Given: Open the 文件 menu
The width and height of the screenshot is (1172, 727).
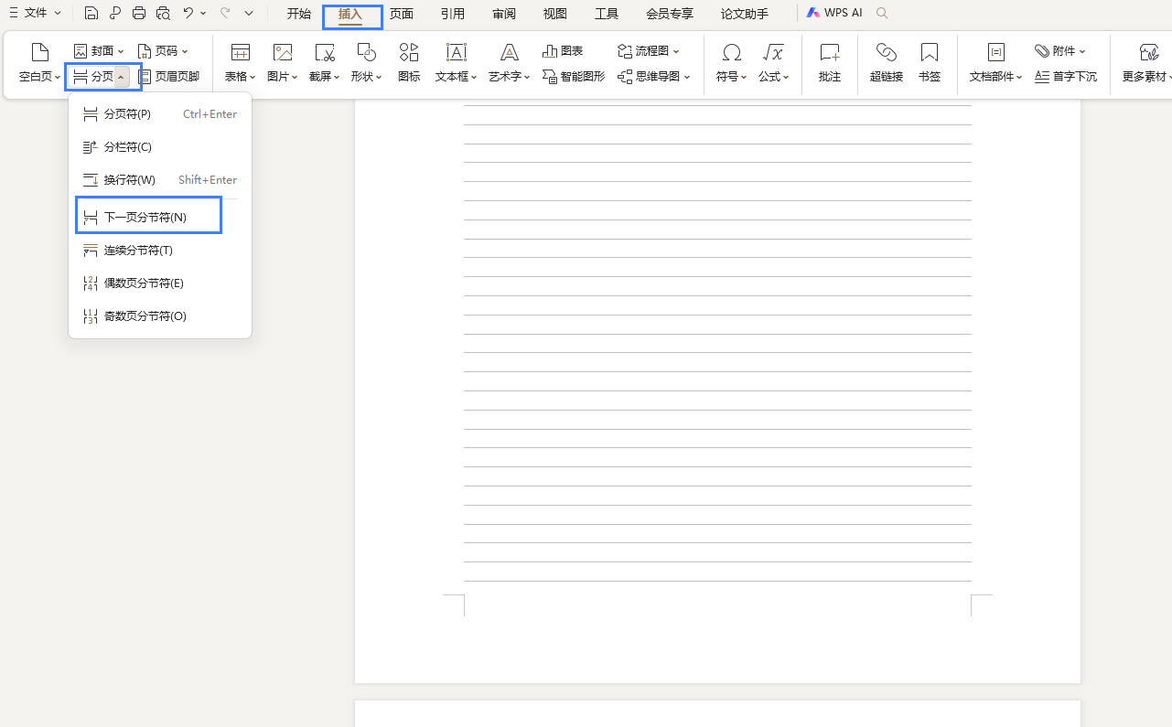Looking at the screenshot, I should click(x=35, y=14).
